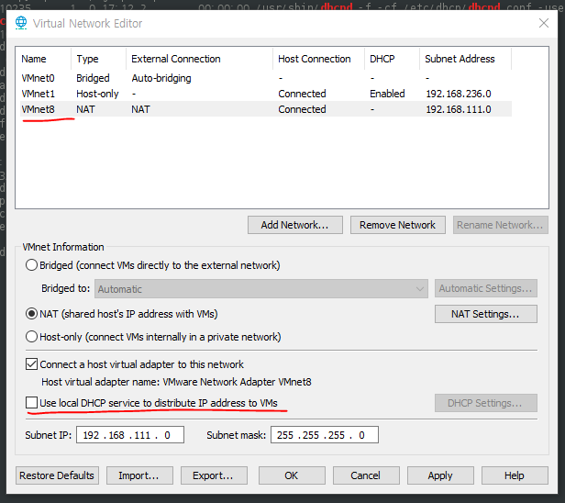Click the Export button
Screen dimensions: 565x503
[214, 475]
